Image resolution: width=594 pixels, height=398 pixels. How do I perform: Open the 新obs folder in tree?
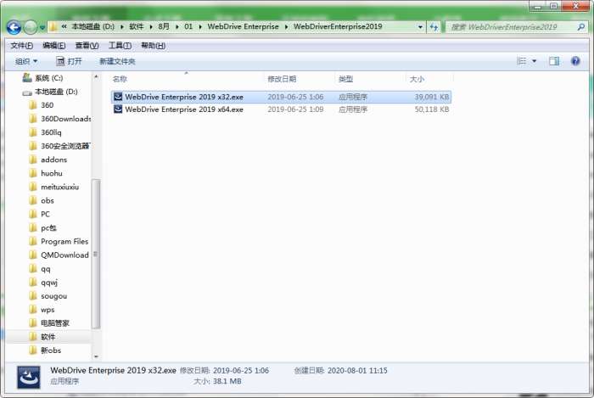click(45, 350)
